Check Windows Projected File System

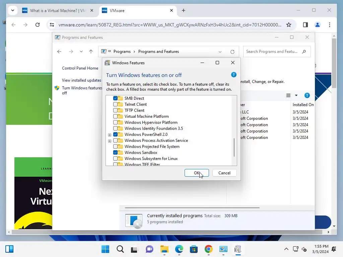tap(115, 147)
